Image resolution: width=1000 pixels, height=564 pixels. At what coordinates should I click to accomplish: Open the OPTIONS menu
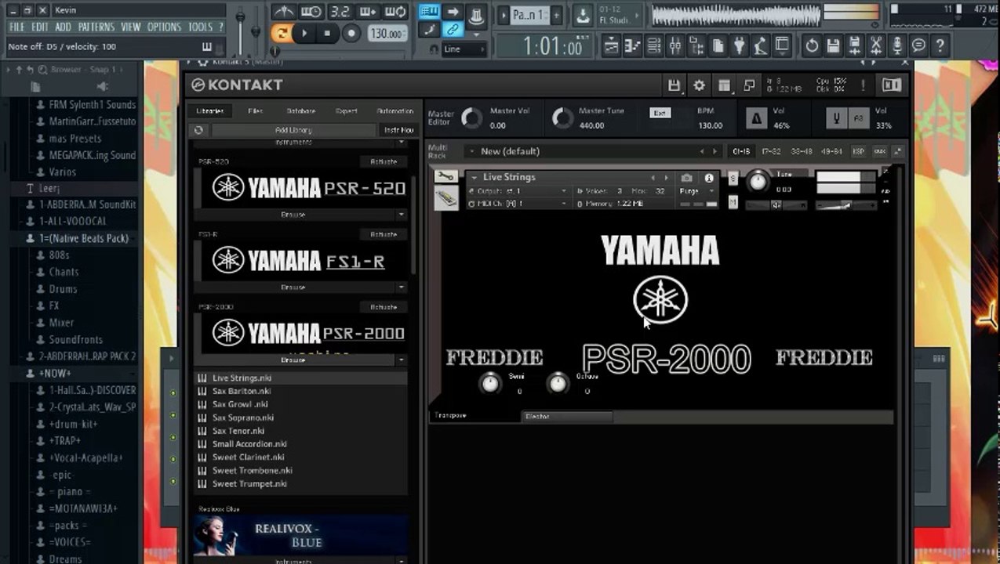coord(164,27)
